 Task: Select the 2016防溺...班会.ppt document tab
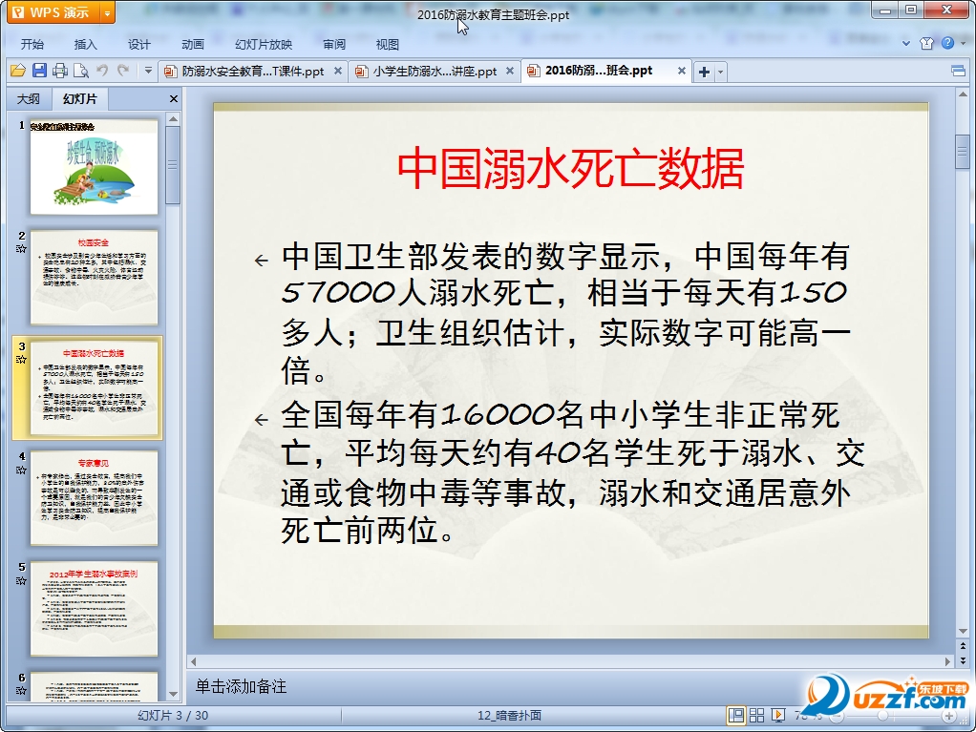pos(598,71)
